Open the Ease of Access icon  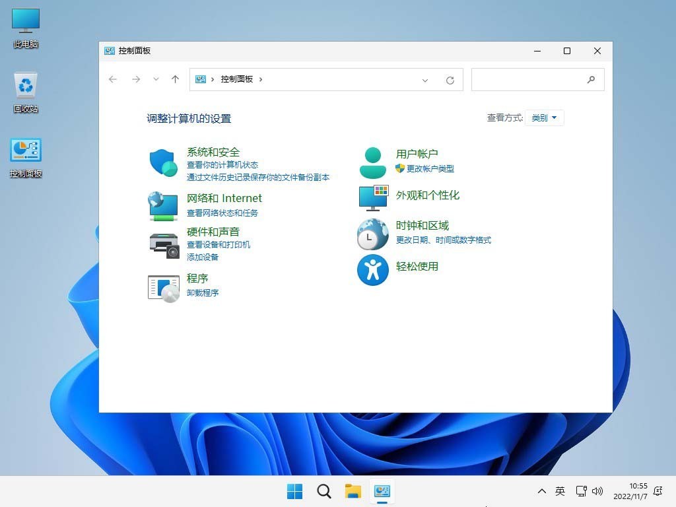(373, 270)
